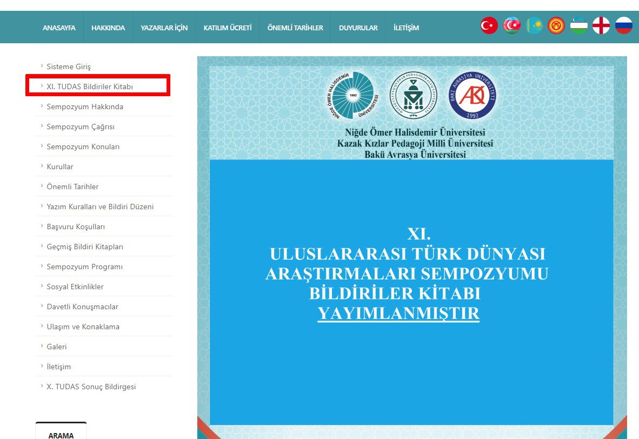Choose the Kazakhstan flag language icon
639x439 pixels.
pyautogui.click(x=534, y=24)
